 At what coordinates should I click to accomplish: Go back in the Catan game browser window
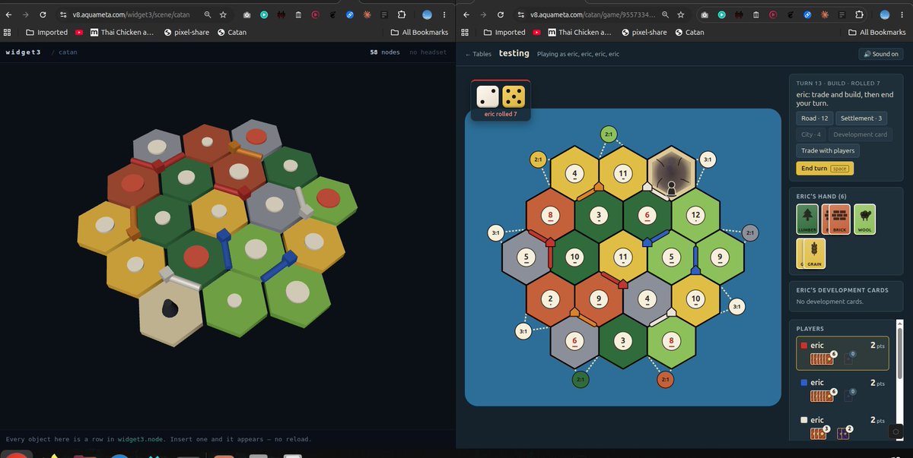pos(466,14)
